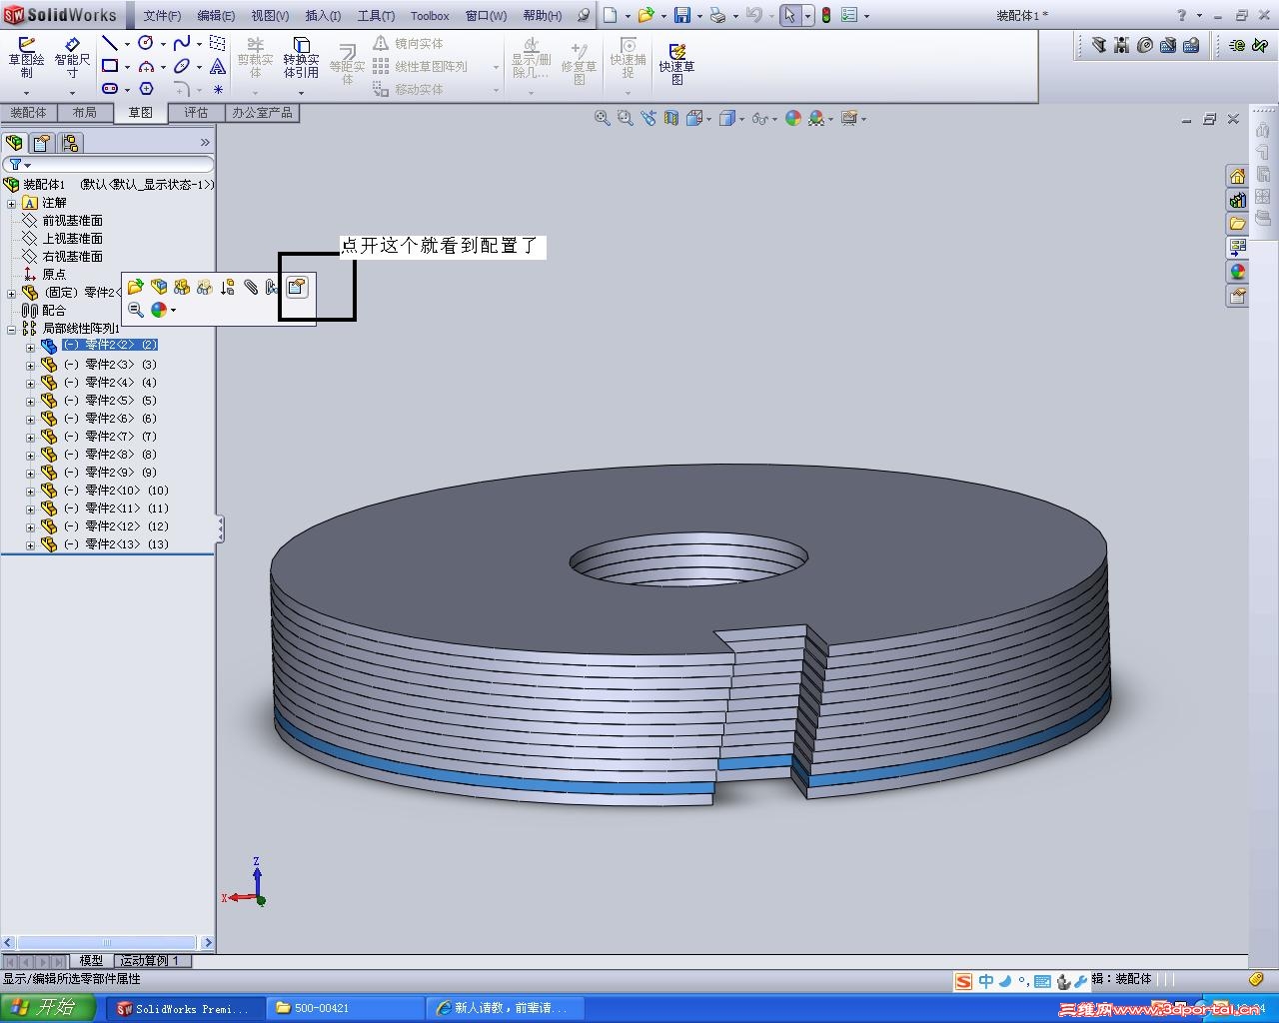The height and width of the screenshot is (1023, 1279).
Task: Click the Windows 开始 Start button
Action: (48, 1008)
